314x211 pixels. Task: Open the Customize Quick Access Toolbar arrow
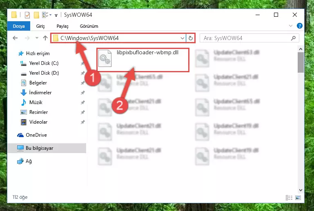56,15
